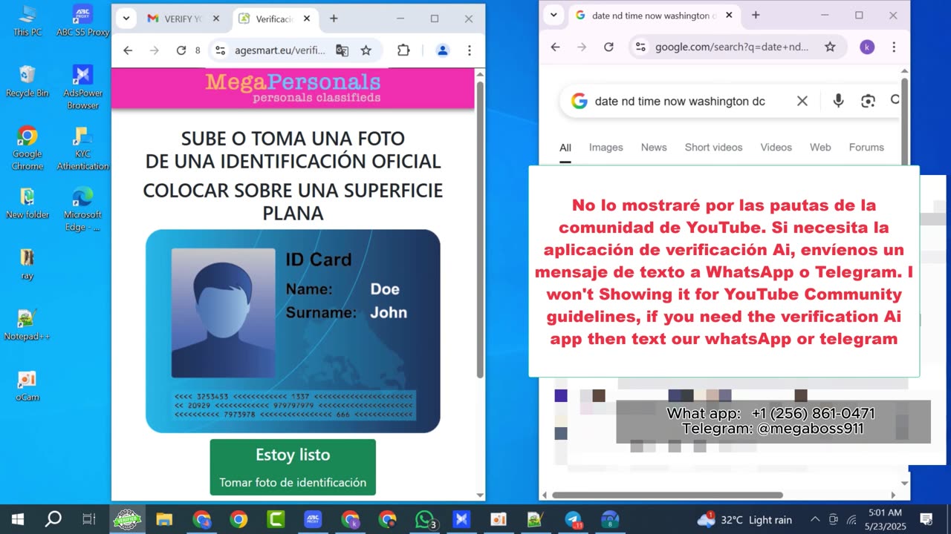Open This PC desktop icon
Screen dimensions: 951x534
27,21
